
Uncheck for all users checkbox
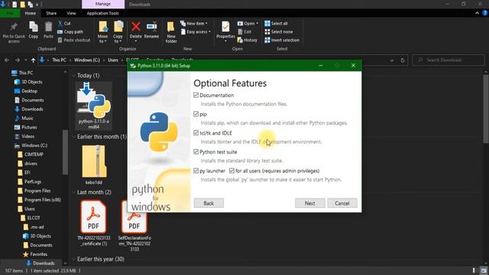tap(232, 171)
